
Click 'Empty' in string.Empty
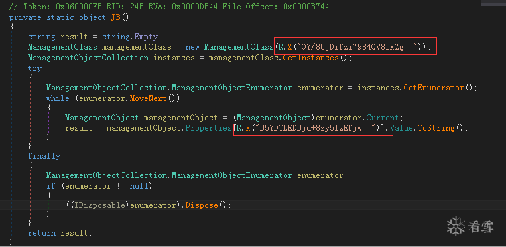[x=146, y=37]
